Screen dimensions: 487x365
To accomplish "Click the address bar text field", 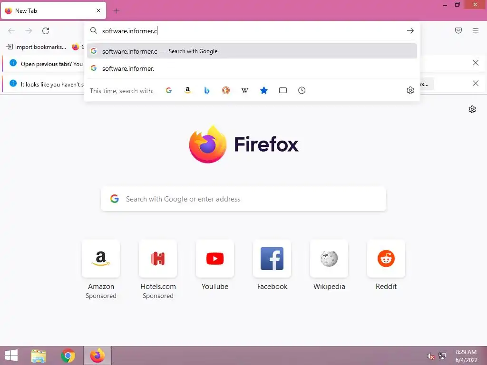I will point(252,31).
